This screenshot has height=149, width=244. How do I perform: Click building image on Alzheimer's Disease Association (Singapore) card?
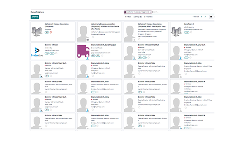point(37,31)
